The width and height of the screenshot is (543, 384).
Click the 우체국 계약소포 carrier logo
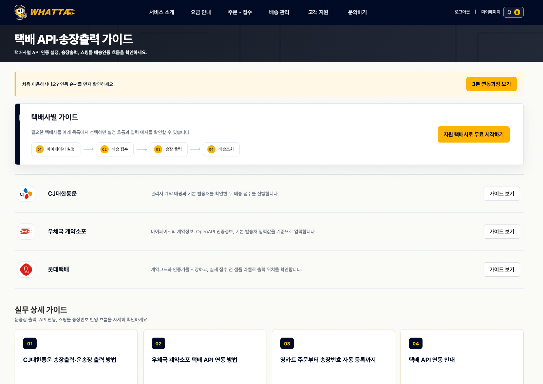tap(26, 232)
